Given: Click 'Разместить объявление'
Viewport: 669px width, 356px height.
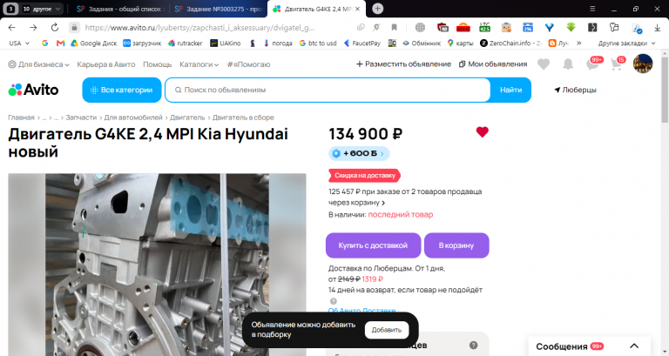Looking at the screenshot, I should (403, 64).
